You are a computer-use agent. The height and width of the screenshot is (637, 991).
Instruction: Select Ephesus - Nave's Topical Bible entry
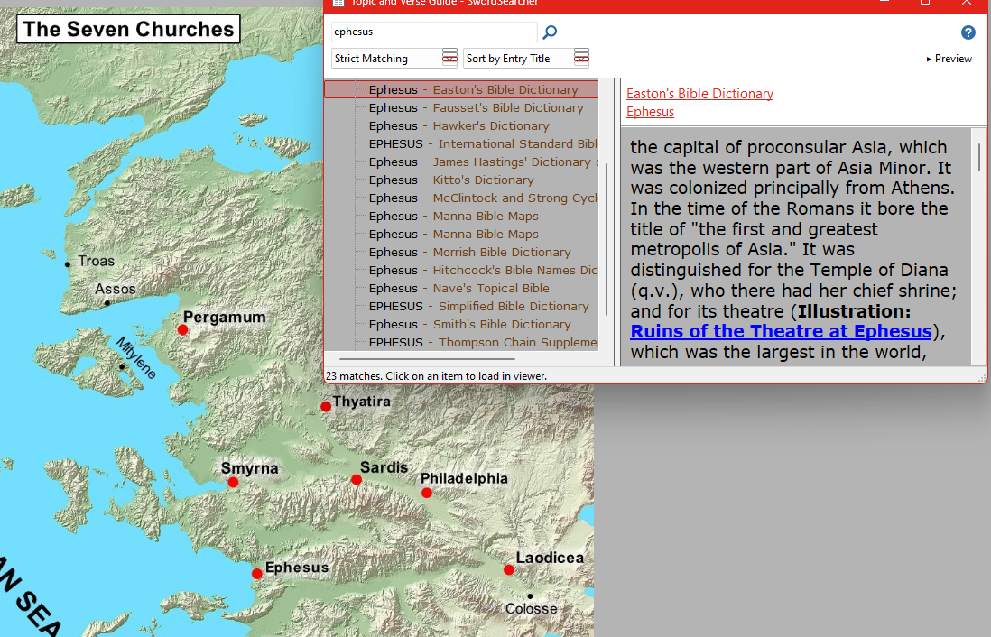461,288
